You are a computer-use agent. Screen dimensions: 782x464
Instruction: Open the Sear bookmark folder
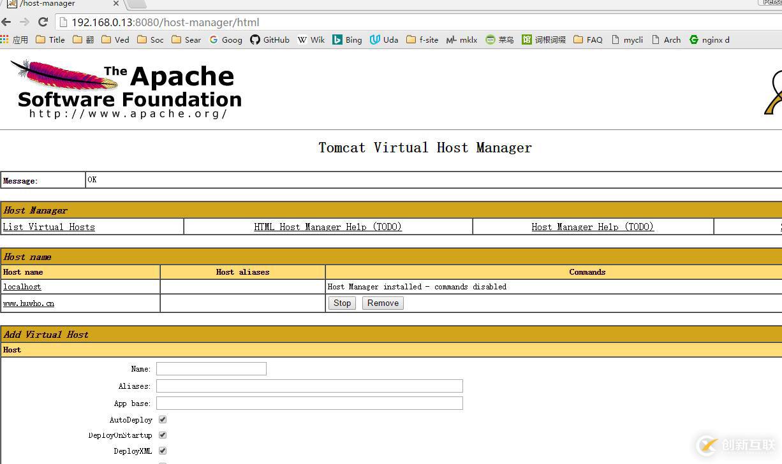pyautogui.click(x=186, y=40)
